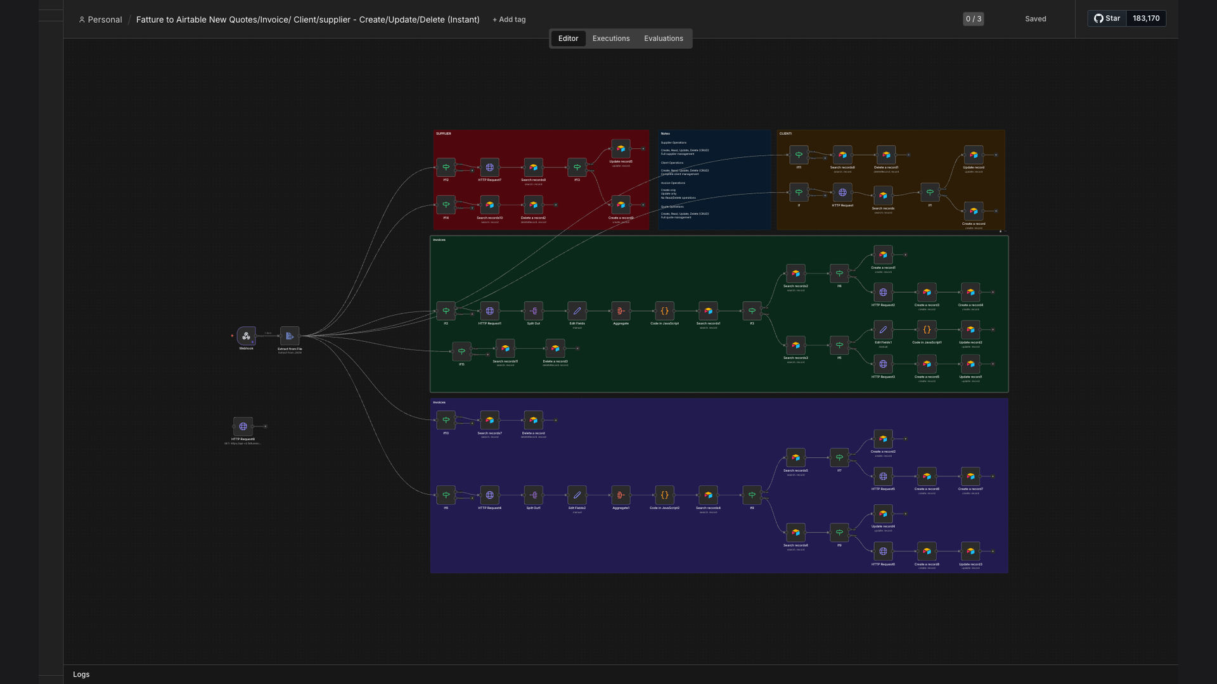Switch to the Executions tab
This screenshot has height=684, width=1217.
click(x=611, y=39)
